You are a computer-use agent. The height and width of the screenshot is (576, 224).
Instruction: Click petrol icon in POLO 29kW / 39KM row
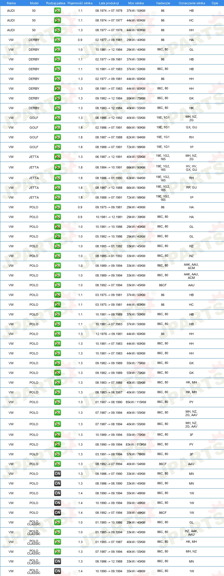[x=57, y=217]
